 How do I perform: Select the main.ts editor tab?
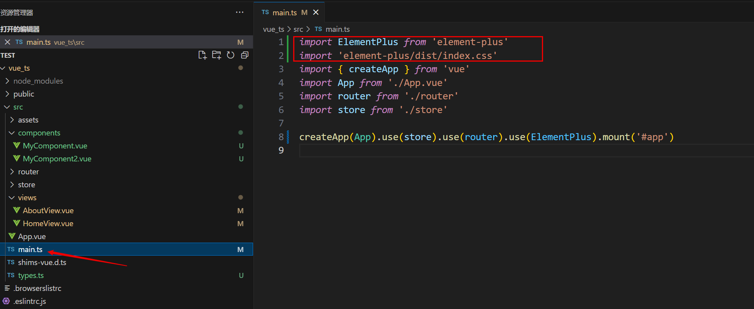[289, 12]
